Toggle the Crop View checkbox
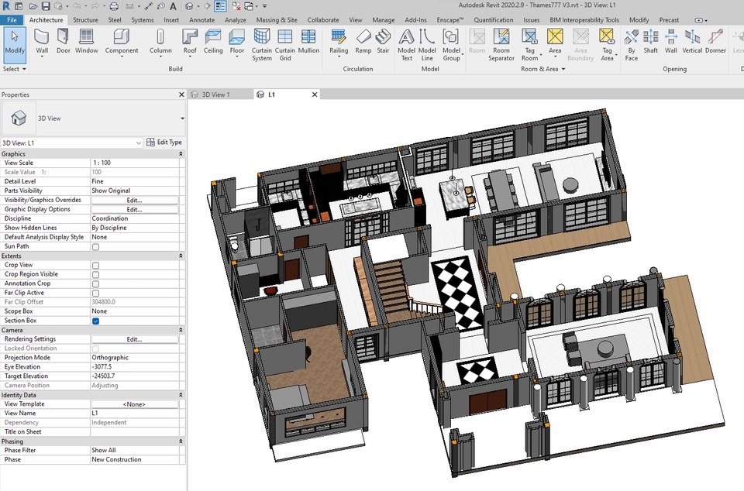Image resolution: width=744 pixels, height=491 pixels. [95, 266]
